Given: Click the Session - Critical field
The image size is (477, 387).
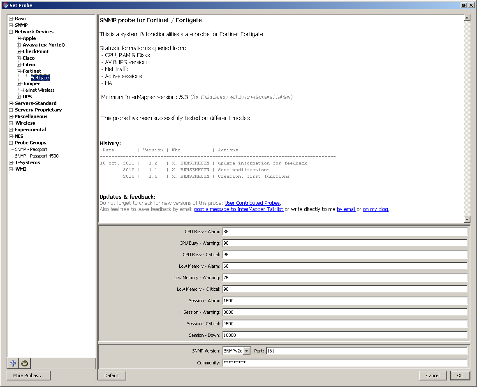Looking at the screenshot, I should click(345, 324).
